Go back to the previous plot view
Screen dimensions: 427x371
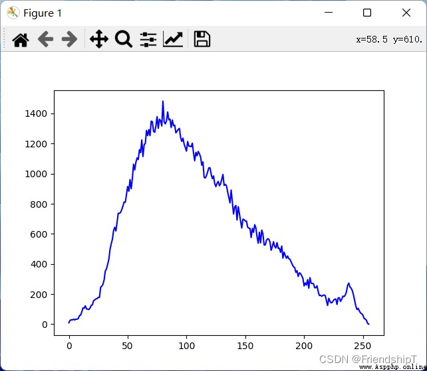click(45, 39)
